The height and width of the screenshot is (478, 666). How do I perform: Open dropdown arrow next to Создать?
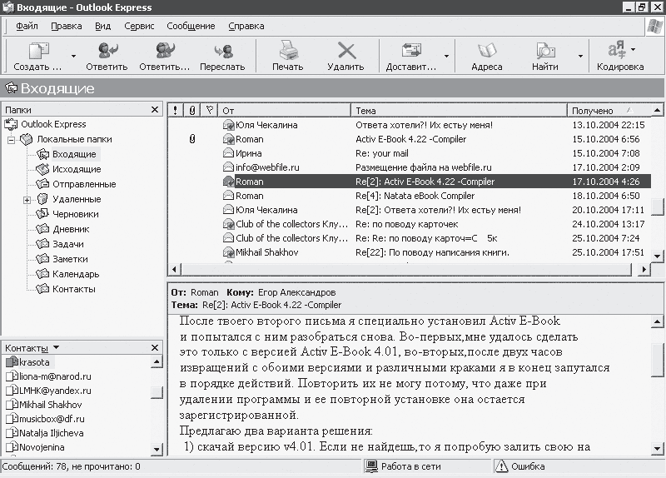coord(73,57)
